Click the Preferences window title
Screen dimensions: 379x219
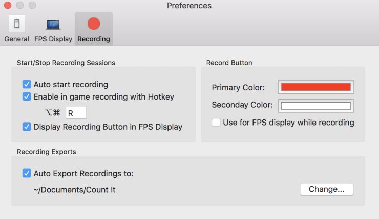point(189,6)
